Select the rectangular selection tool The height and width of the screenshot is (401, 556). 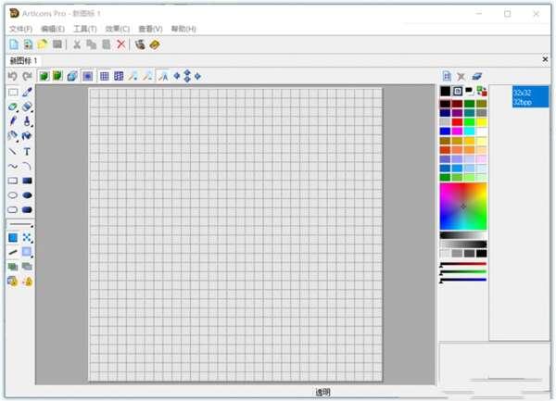[x=13, y=93]
